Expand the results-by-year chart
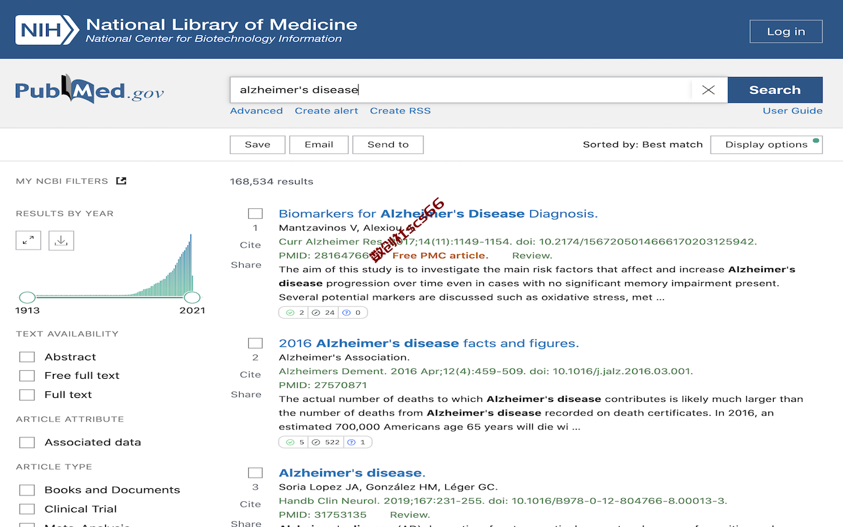 [x=28, y=240]
